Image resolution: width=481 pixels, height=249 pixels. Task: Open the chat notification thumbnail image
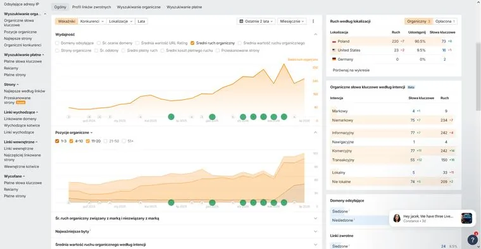coord(466,218)
